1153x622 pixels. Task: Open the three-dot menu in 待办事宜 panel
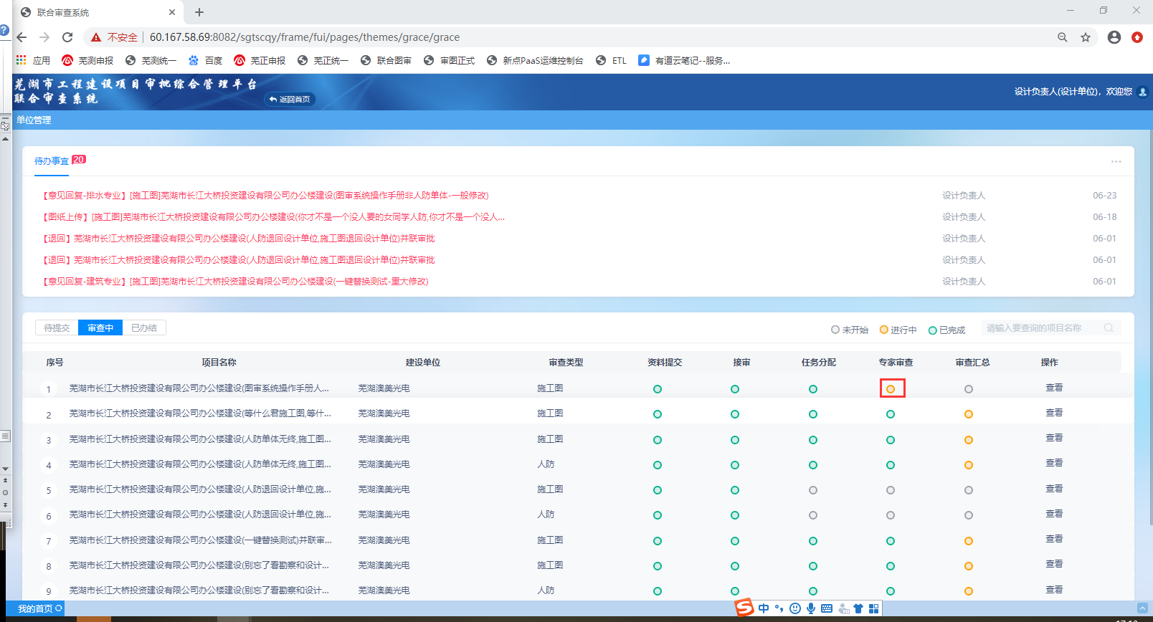(x=1116, y=161)
